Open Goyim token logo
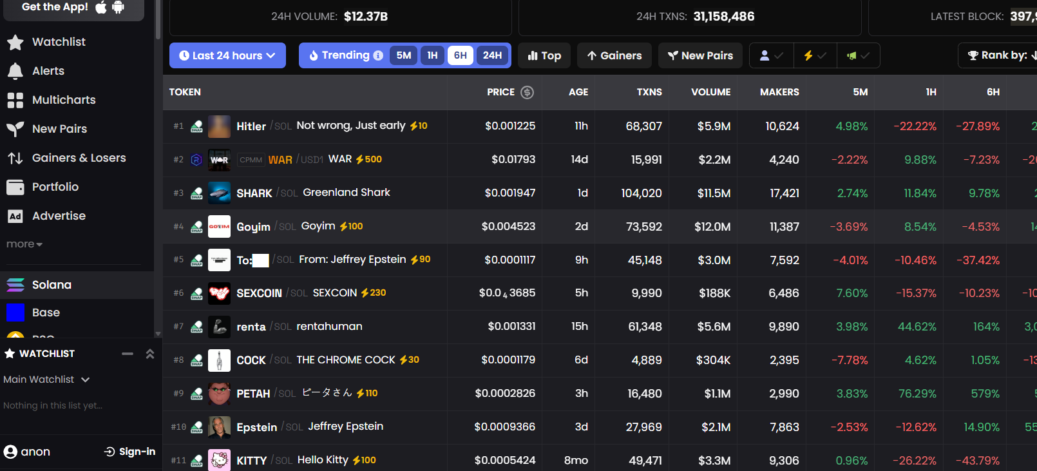Image resolution: width=1037 pixels, height=471 pixels. coord(219,227)
